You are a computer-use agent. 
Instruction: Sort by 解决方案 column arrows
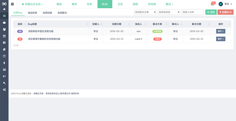click(167, 24)
